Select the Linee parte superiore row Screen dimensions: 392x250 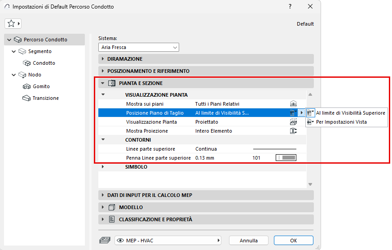202,149
